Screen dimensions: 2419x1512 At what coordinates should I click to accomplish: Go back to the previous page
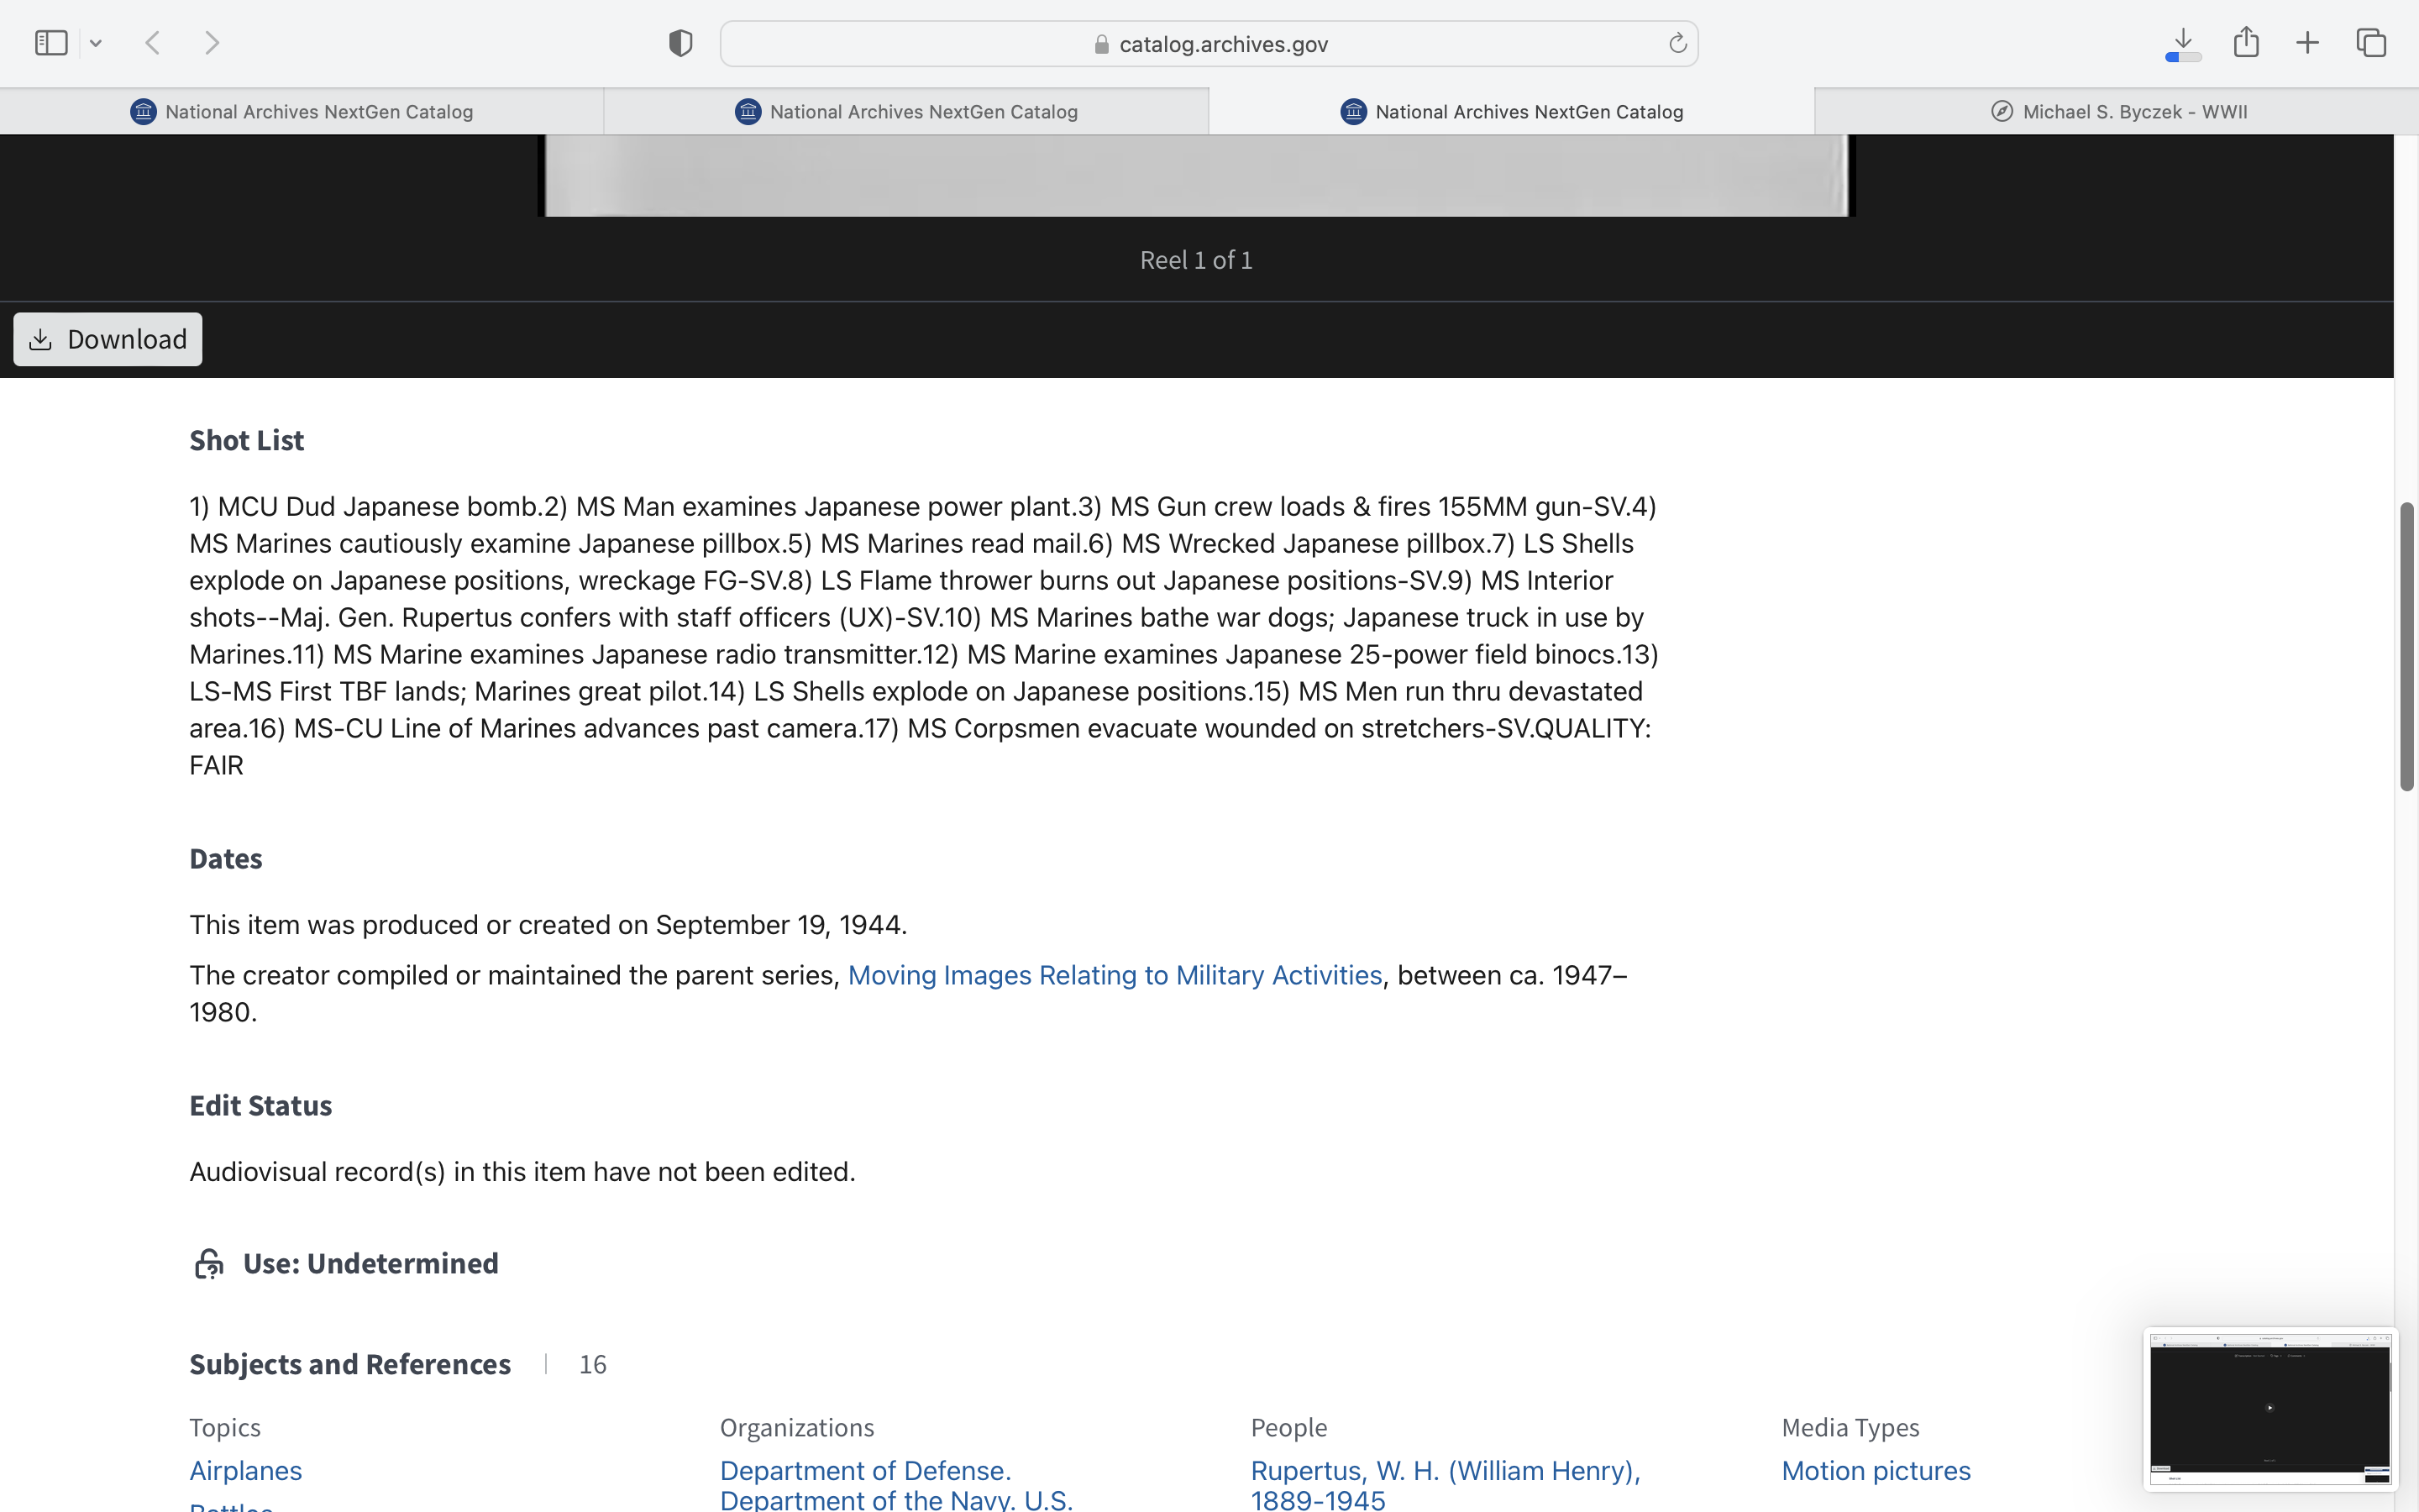153,43
